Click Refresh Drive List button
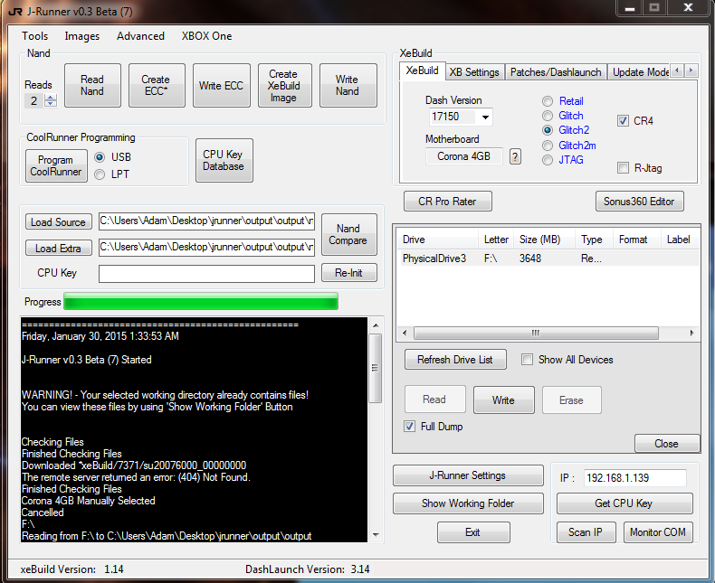This screenshot has width=715, height=583. tap(455, 360)
